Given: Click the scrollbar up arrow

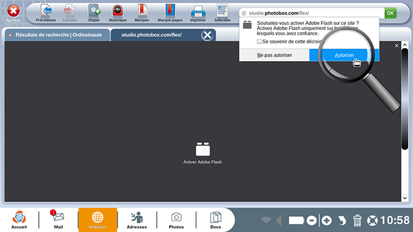Looking at the screenshot, I should [405, 44].
